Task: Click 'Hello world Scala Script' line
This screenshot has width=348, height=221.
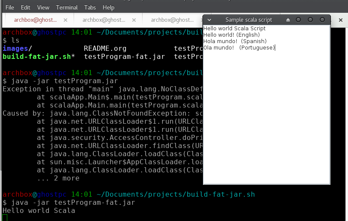Action: (x=235, y=28)
